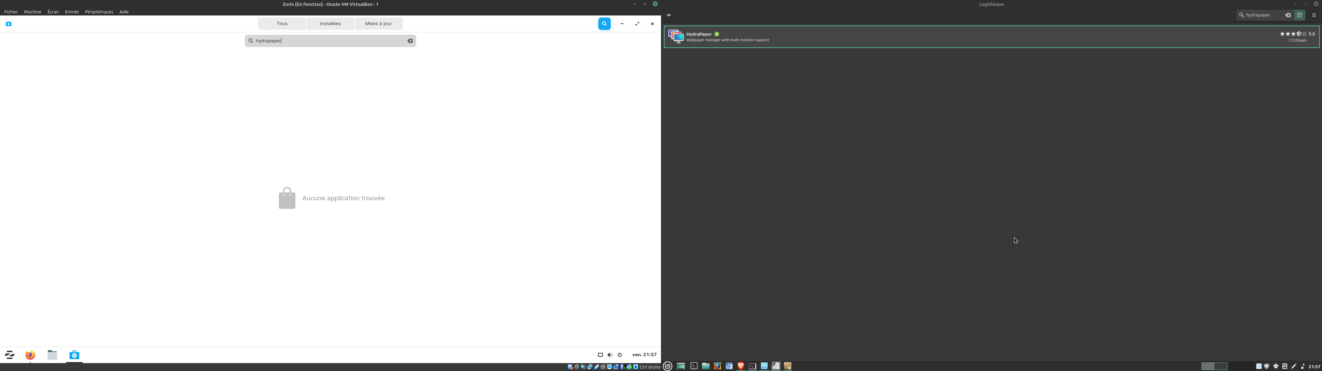The width and height of the screenshot is (1322, 371).
Task: Launch Firefox from the Zorin taskbar
Action: coord(30,355)
